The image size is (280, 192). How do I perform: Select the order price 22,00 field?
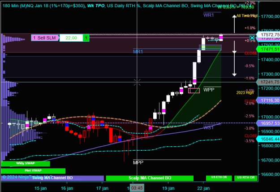tap(71, 38)
